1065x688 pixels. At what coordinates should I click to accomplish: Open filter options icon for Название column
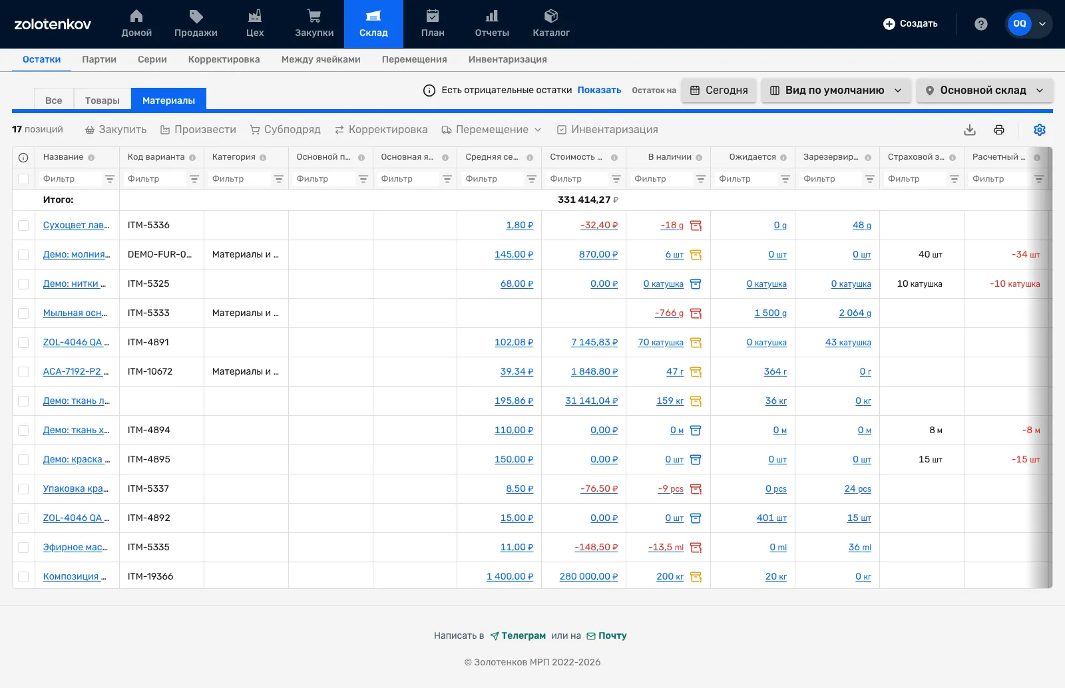click(110, 179)
